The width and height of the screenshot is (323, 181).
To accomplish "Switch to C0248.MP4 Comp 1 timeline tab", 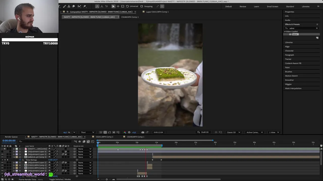I will [136, 137].
